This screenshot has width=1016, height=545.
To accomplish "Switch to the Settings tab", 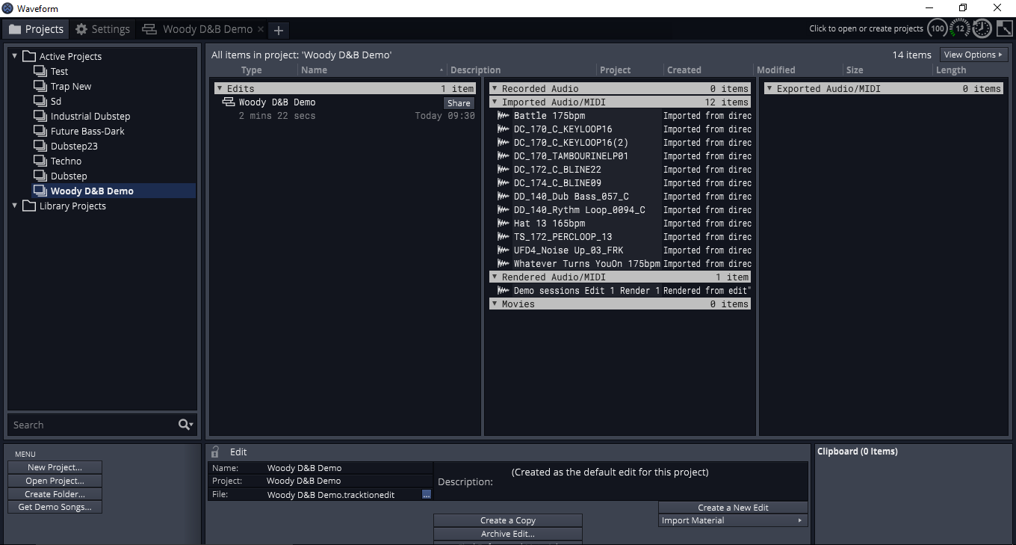I will pyautogui.click(x=103, y=29).
